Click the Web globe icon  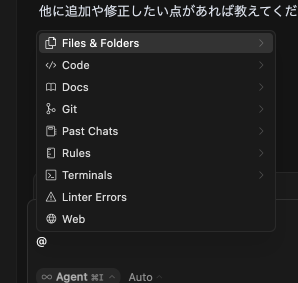click(x=51, y=219)
